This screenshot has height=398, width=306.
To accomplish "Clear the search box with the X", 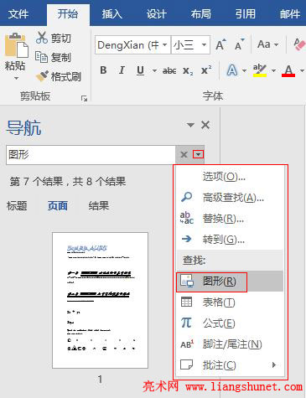I will coord(184,154).
